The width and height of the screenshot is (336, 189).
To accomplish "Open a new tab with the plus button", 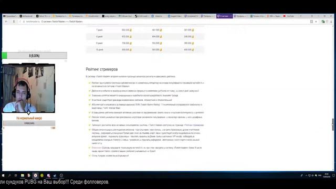I will pos(301,16).
